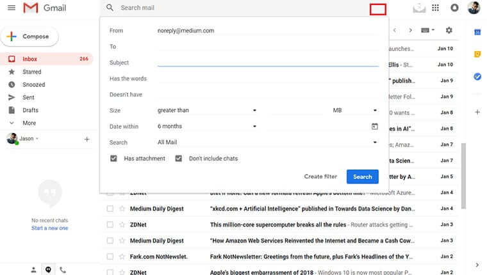Viewport: 487px width, 275px height.
Task: Open the Tasks side panel icon
Action: 477,76
